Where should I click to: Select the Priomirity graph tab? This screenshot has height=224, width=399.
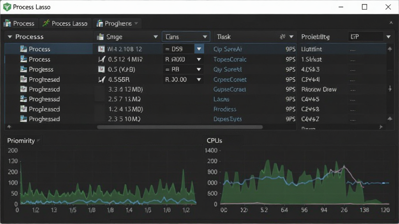coord(21,140)
